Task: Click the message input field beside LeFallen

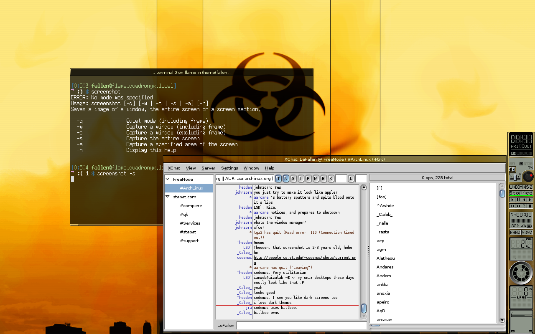Action: (301, 325)
